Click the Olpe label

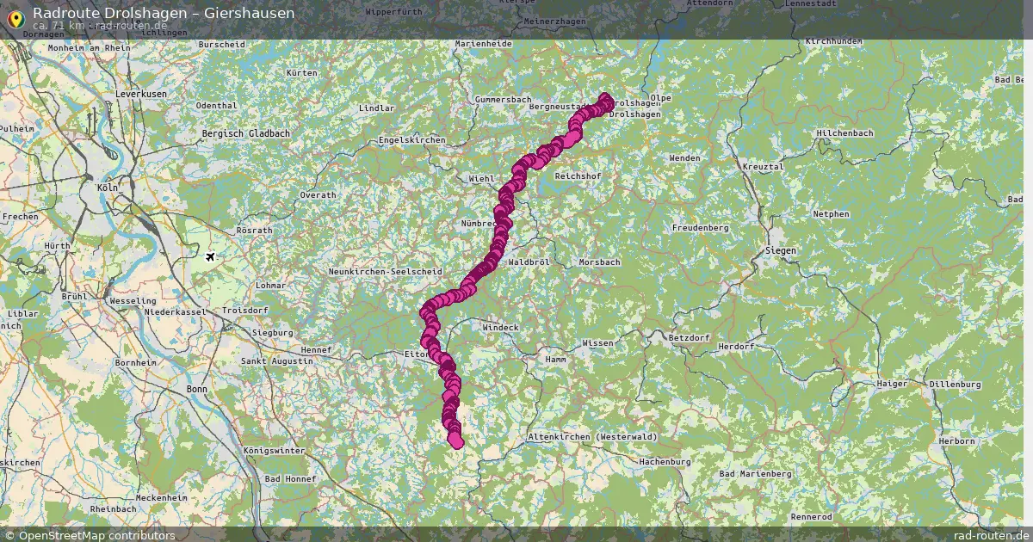click(x=661, y=98)
